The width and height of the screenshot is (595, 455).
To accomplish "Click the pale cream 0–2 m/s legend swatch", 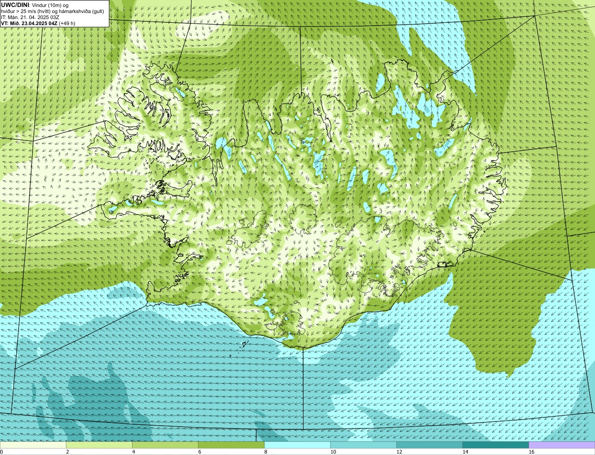I will coord(33,445).
